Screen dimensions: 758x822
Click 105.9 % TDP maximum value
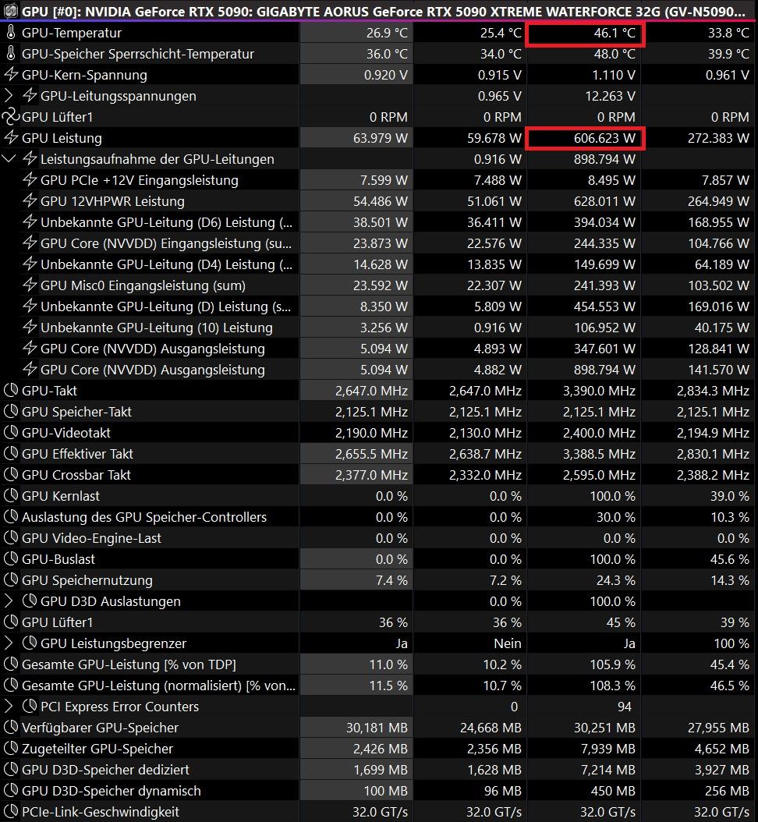click(613, 664)
